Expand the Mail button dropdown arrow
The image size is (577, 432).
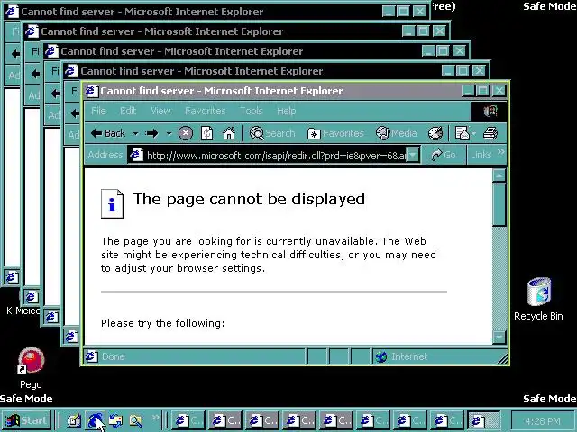coord(474,133)
